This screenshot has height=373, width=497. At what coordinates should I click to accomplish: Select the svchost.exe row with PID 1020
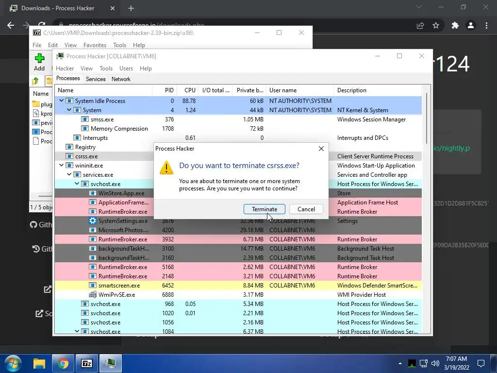click(x=238, y=313)
